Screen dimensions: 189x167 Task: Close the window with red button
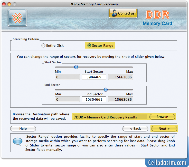coord(4,4)
